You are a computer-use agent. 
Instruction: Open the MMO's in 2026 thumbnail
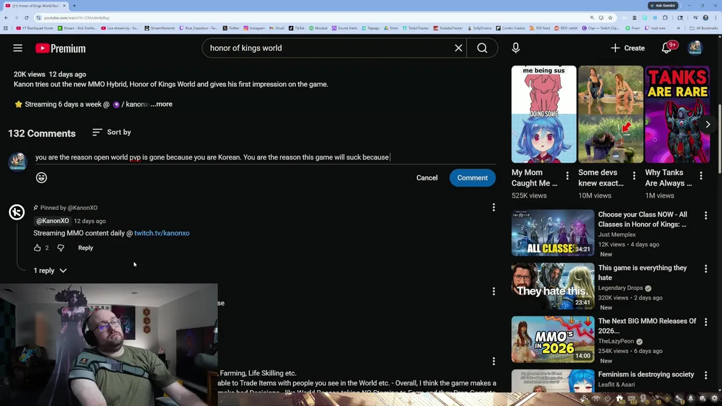[x=553, y=339]
